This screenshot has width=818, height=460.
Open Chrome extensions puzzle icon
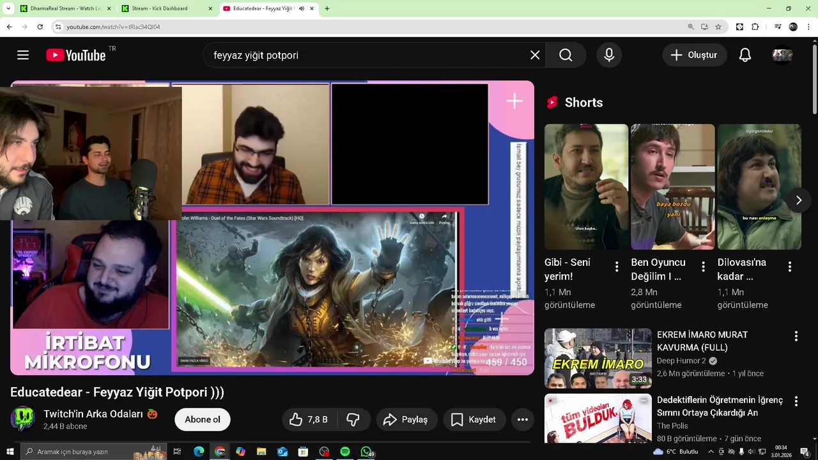[755, 27]
